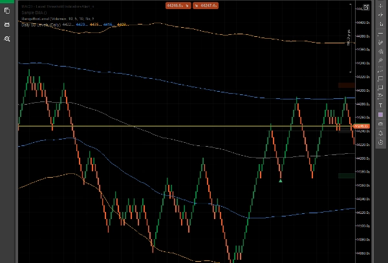This screenshot has height=263, width=388.
Task: Click the orange '4409...' indicator value
Action: pos(123,25)
